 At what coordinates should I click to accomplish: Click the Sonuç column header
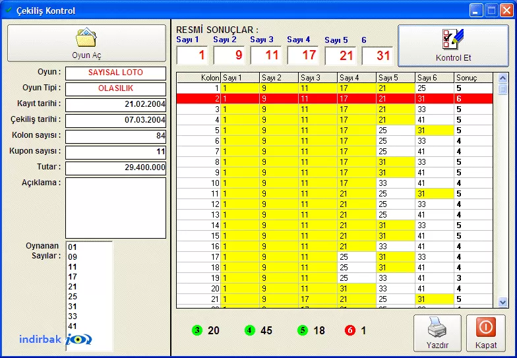(473, 78)
